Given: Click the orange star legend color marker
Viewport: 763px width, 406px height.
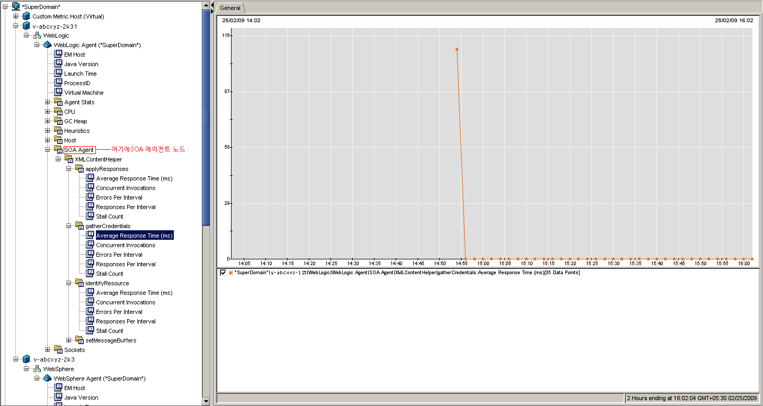Looking at the screenshot, I should (230, 273).
